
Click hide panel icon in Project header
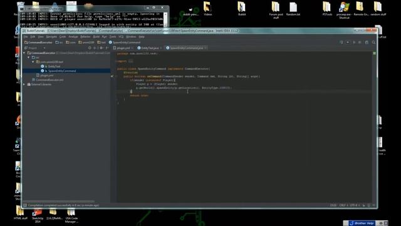pyautogui.click(x=107, y=48)
